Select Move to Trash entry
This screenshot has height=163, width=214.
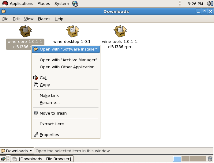click(x=66, y=113)
